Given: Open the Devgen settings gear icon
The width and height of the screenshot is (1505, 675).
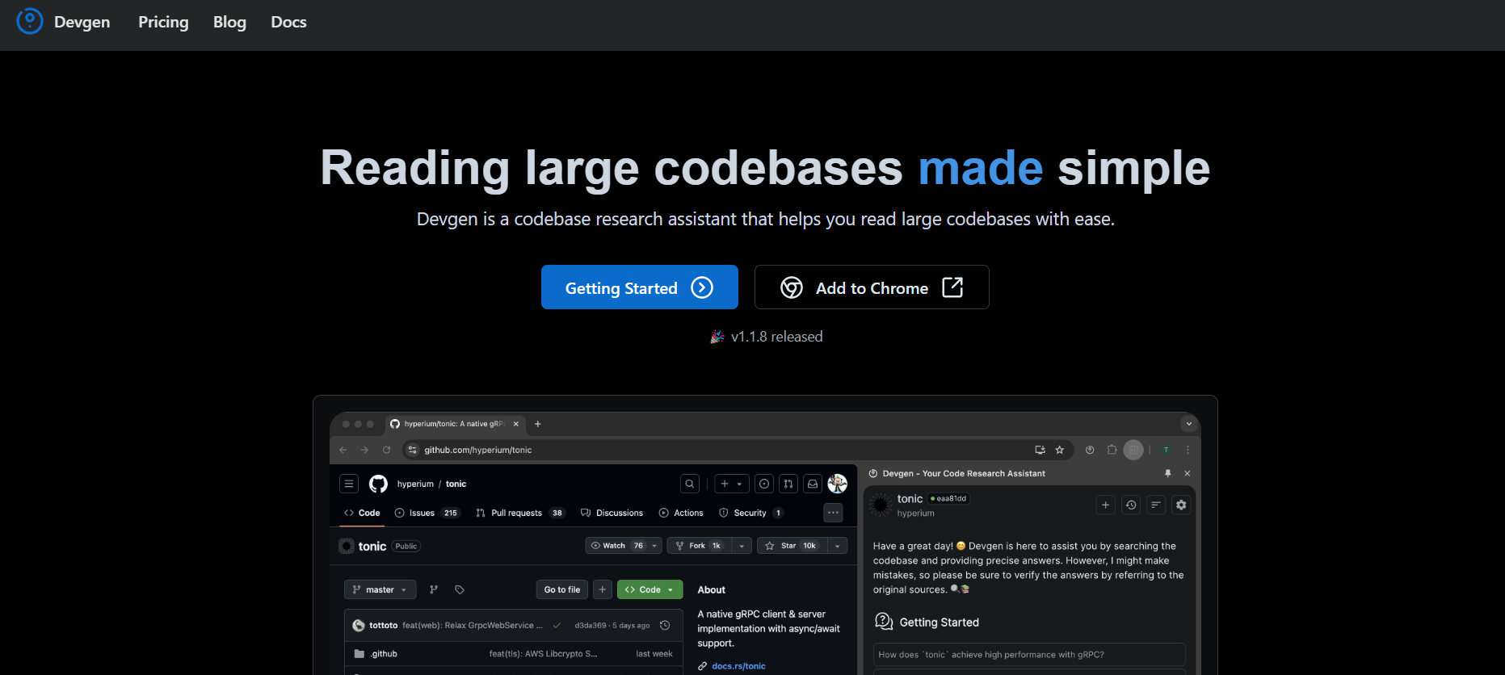Looking at the screenshot, I should tap(1181, 505).
